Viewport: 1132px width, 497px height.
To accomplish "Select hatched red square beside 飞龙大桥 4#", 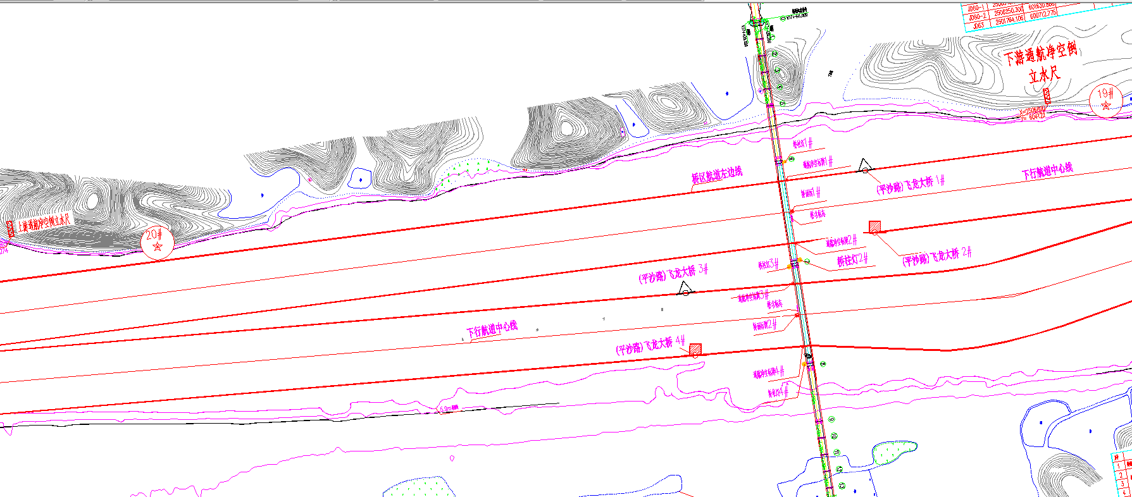I will (x=695, y=349).
